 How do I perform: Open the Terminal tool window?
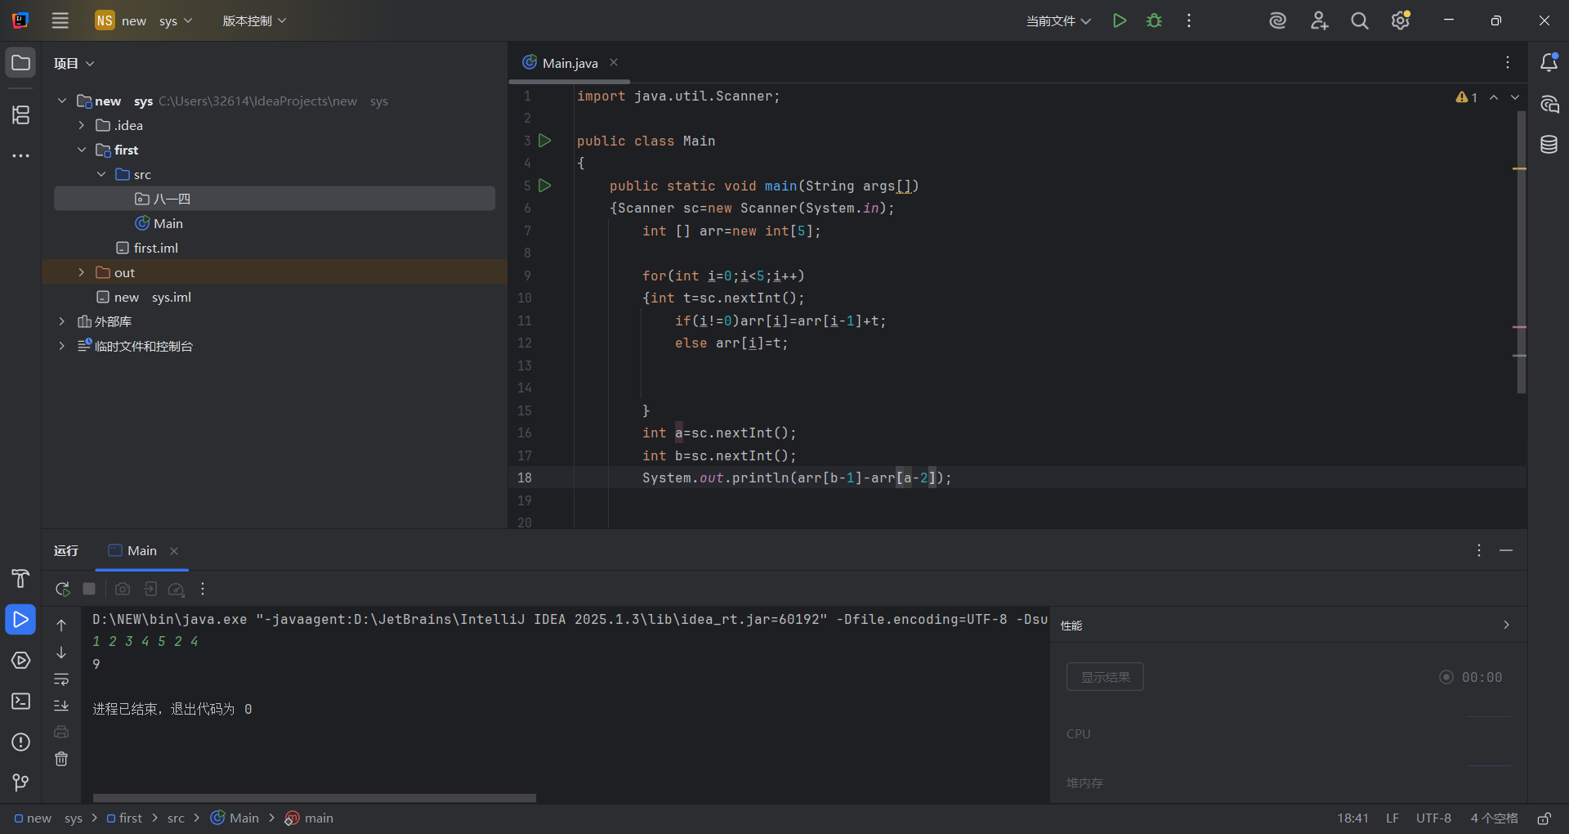(20, 702)
